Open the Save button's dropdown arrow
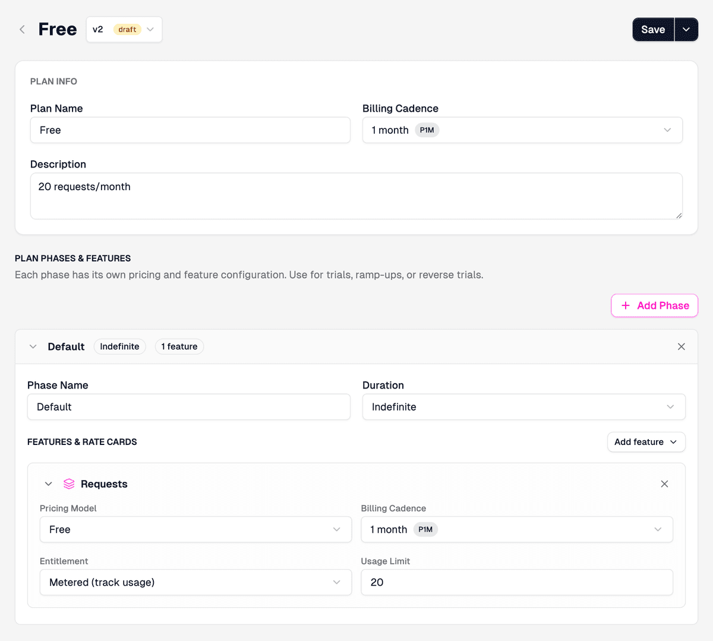This screenshot has width=713, height=641. tap(686, 29)
